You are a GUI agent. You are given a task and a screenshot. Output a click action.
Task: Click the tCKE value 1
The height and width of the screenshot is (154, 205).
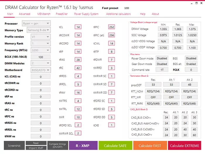click(112, 125)
